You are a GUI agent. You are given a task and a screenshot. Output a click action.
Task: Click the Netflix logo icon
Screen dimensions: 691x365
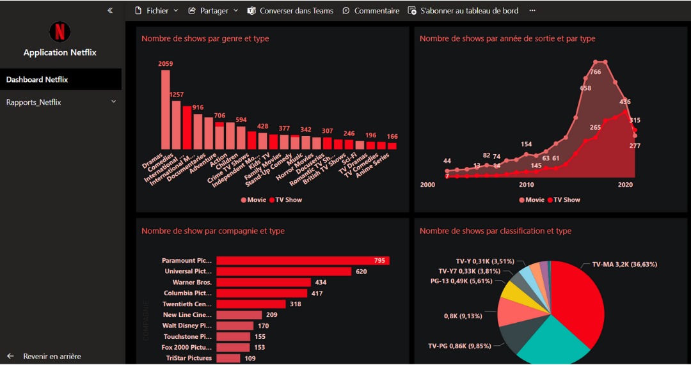point(60,31)
